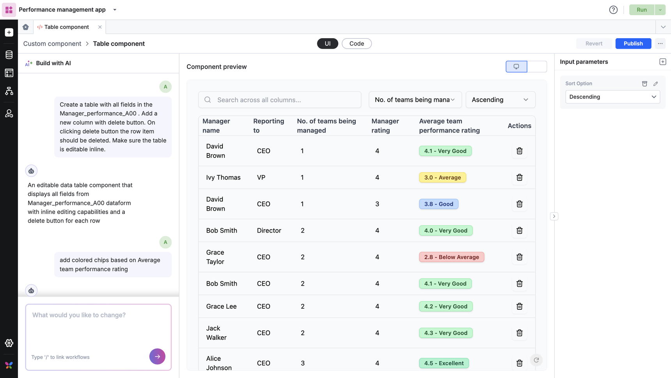Go to Custom component breadcrumb
The height and width of the screenshot is (378, 671).
pyautogui.click(x=52, y=44)
